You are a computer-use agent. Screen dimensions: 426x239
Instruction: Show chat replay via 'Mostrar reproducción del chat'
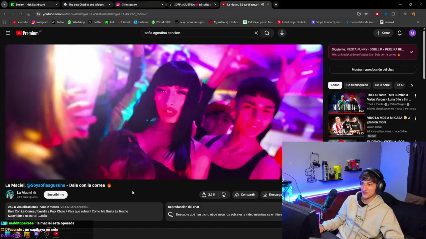click(x=372, y=69)
